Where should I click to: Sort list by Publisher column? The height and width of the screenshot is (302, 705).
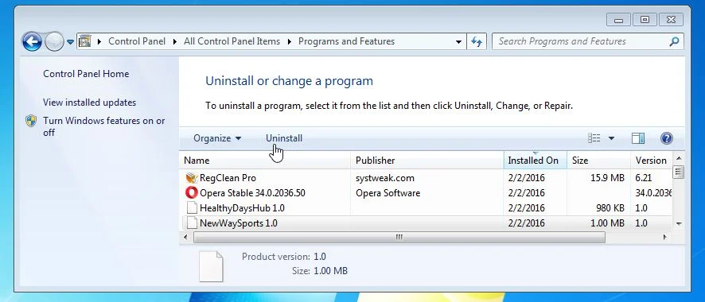coord(427,161)
